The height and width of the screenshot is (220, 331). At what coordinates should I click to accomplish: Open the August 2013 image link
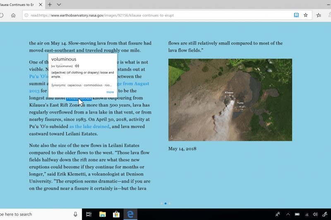click(x=133, y=83)
